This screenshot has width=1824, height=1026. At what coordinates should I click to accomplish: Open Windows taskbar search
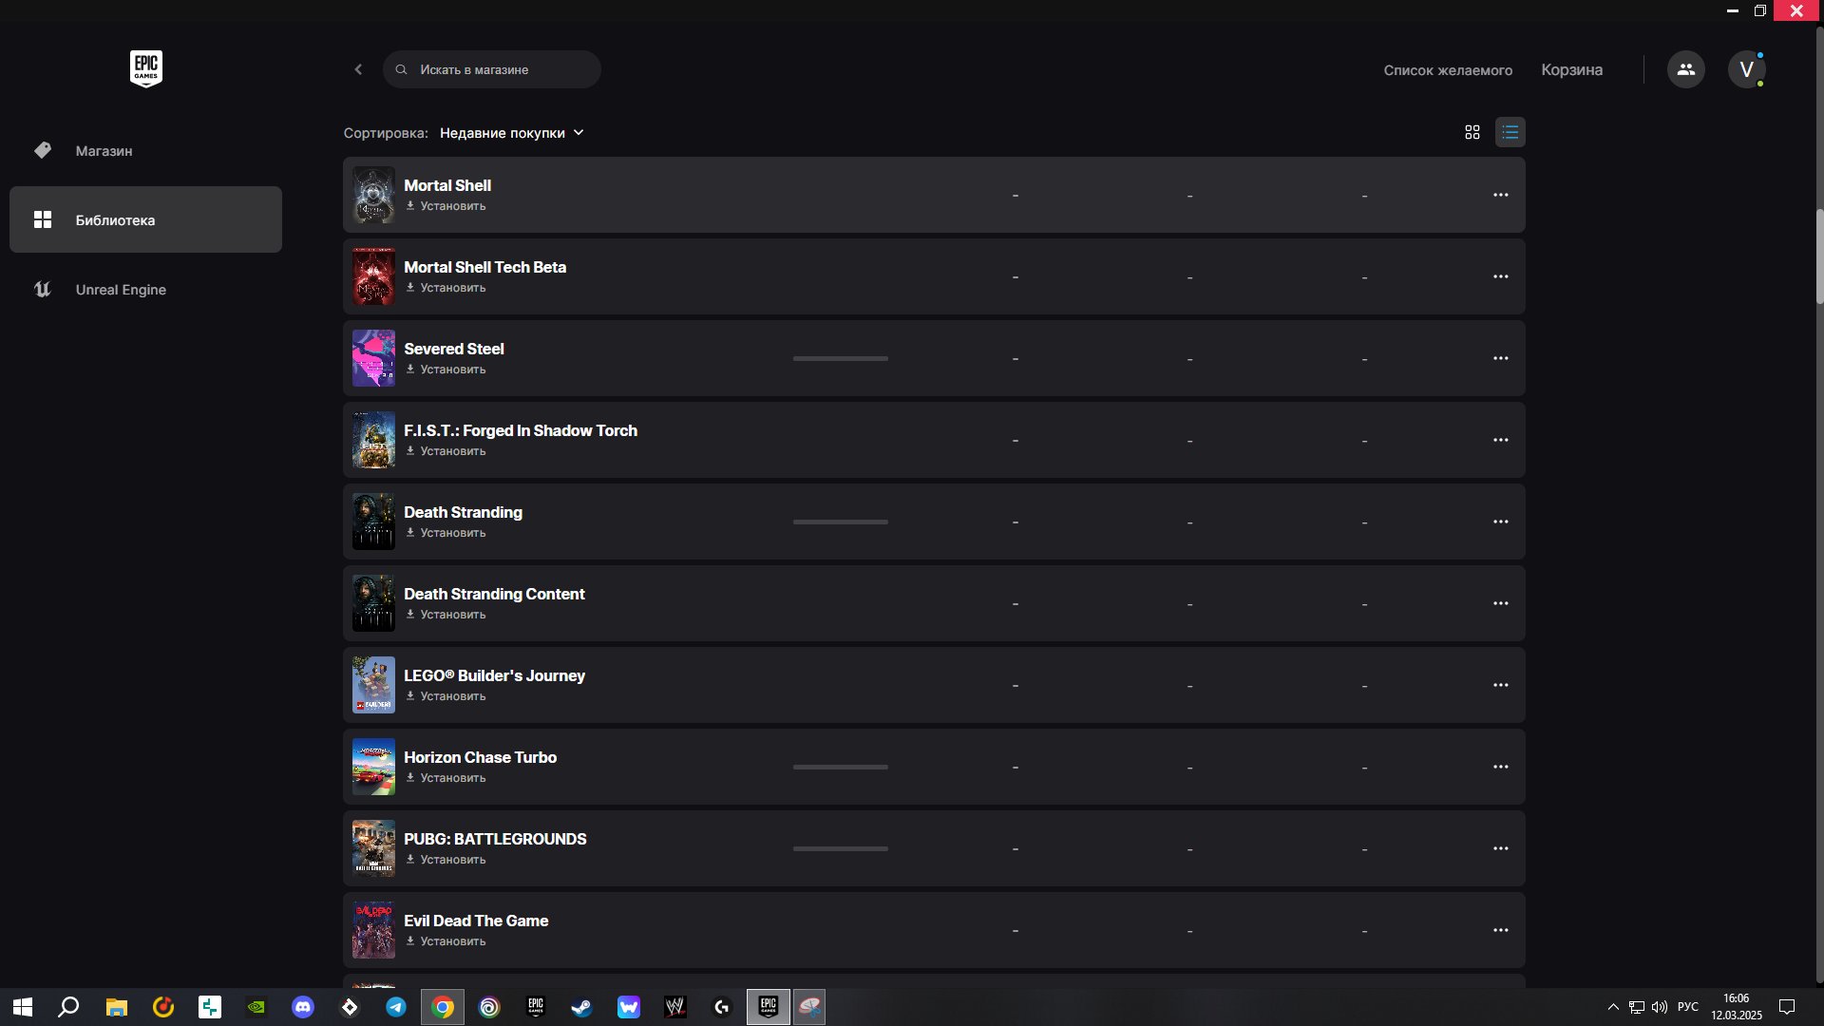pos(68,1007)
